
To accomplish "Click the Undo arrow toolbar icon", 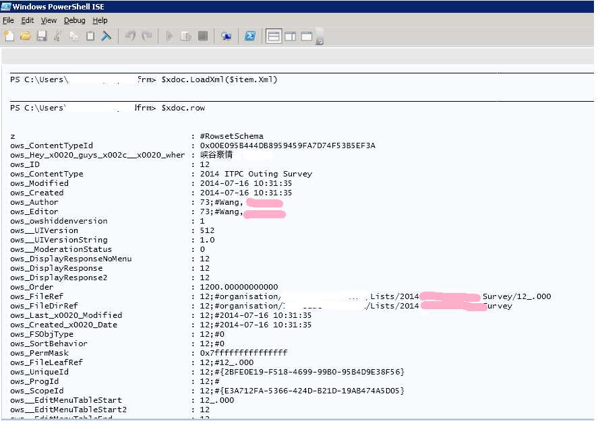I will point(130,36).
